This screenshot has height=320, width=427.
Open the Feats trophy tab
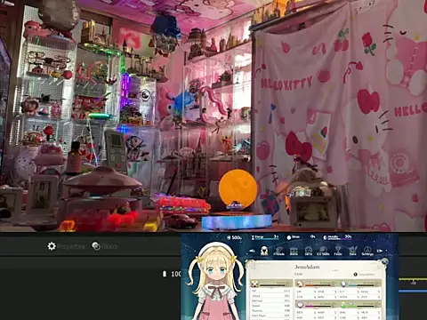click(338, 251)
